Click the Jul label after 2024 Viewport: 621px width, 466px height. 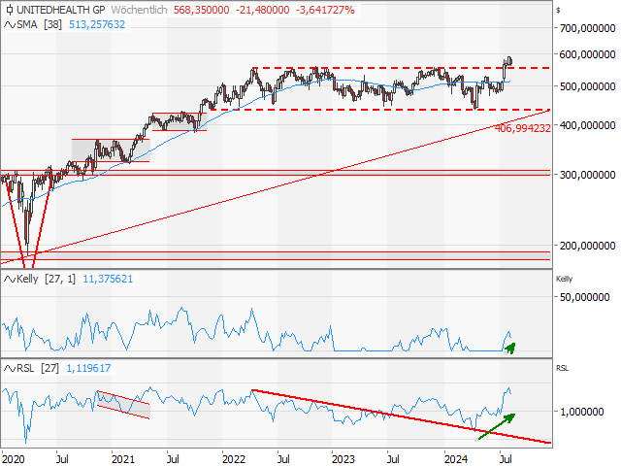point(505,459)
